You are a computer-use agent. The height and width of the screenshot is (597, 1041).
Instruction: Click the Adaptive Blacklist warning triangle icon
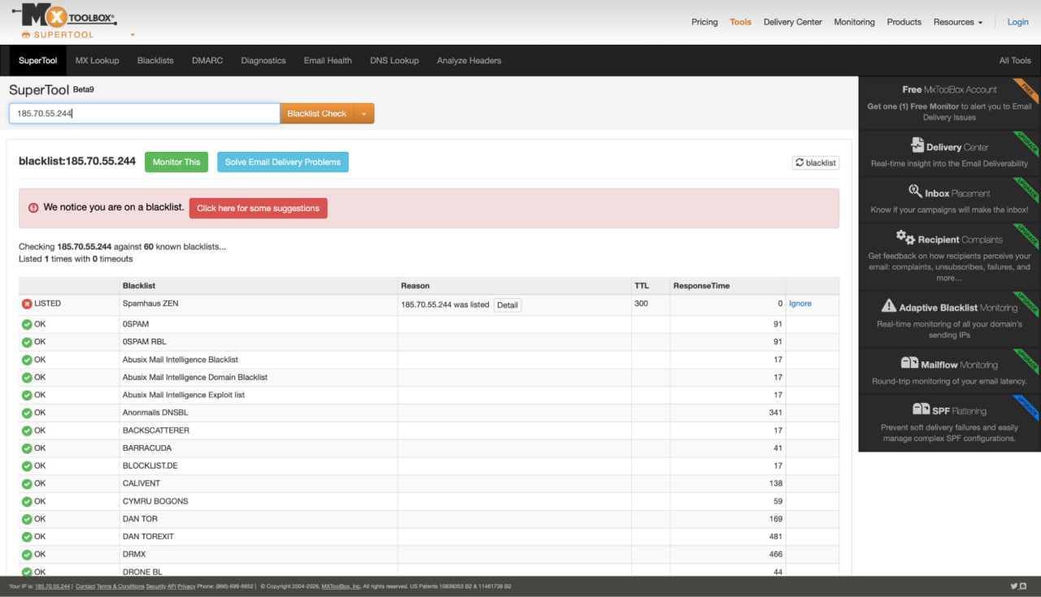coord(889,306)
